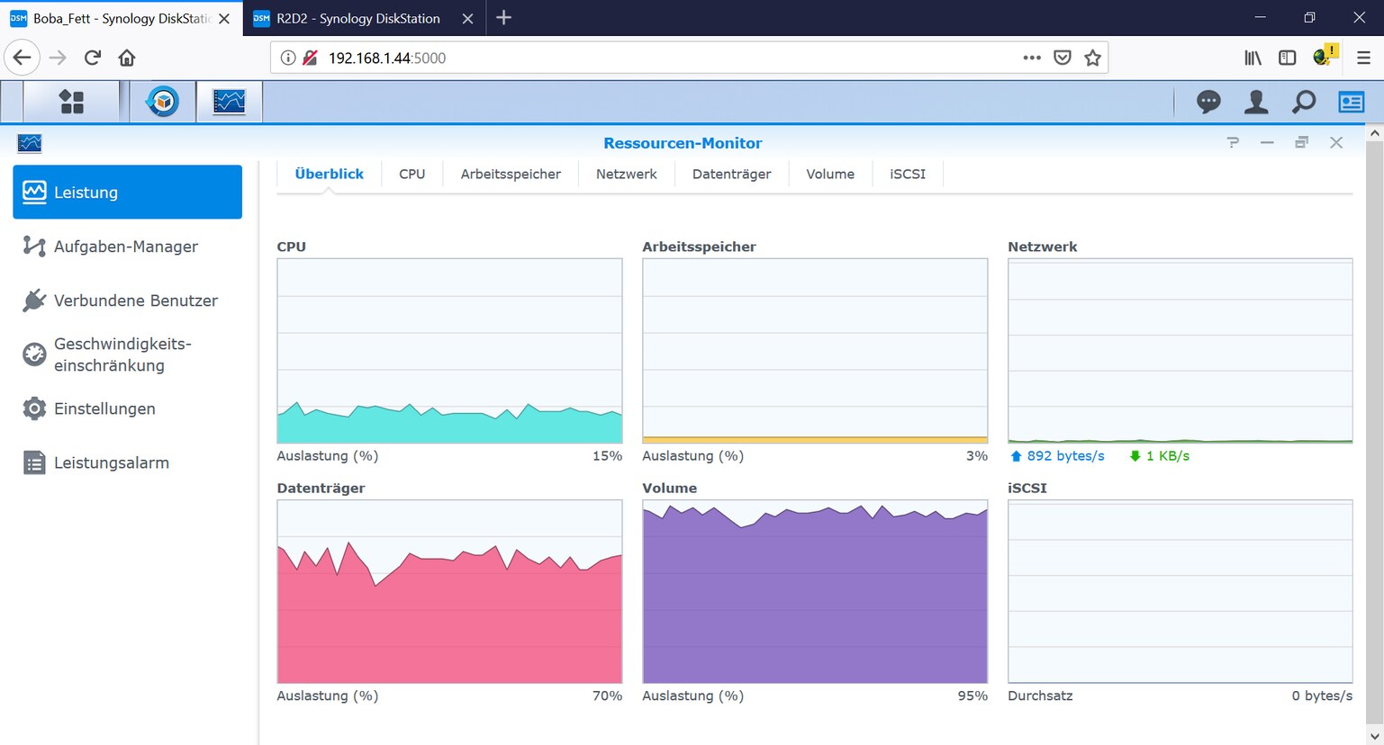This screenshot has width=1384, height=745.
Task: Open the Datenträger tab
Action: tap(731, 174)
